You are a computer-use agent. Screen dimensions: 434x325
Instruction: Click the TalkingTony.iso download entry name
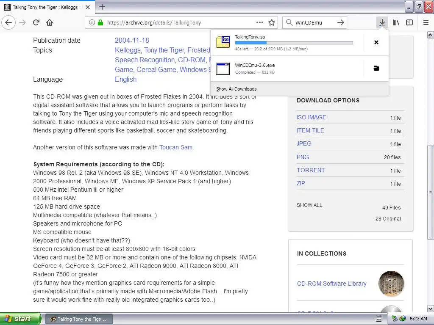[x=250, y=37]
